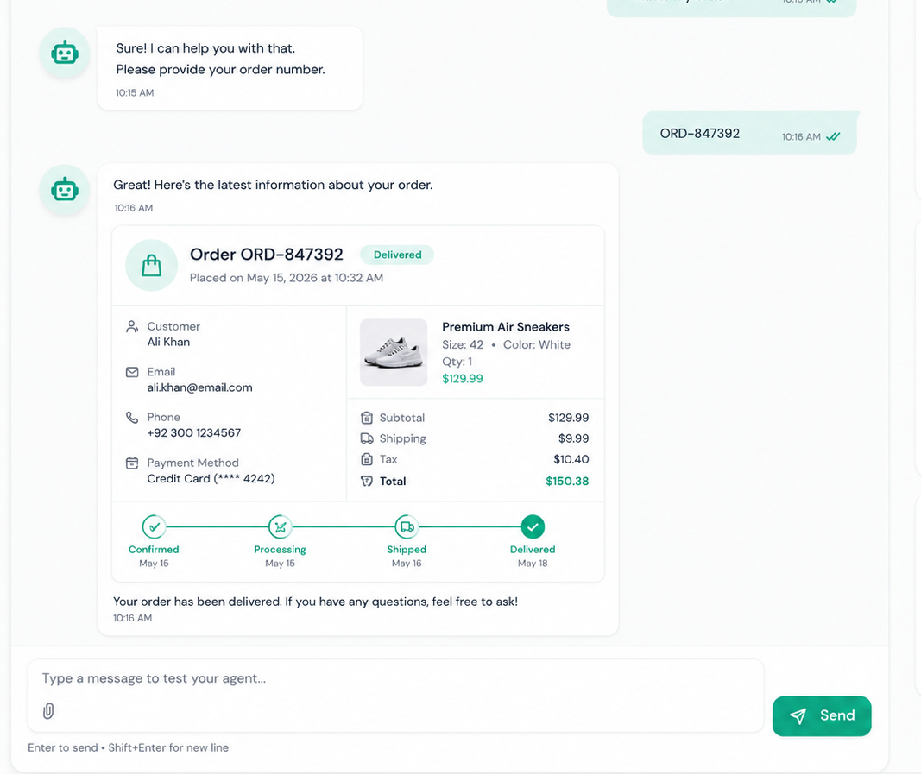Click the Payment Method card icon
Viewport: 921px width, 775px height.
coord(132,463)
